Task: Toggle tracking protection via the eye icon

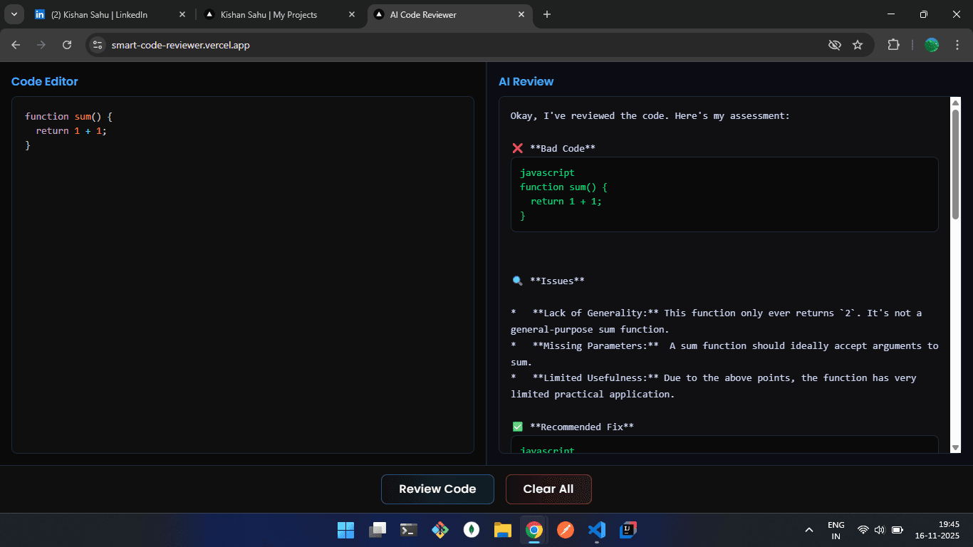Action: tap(834, 44)
